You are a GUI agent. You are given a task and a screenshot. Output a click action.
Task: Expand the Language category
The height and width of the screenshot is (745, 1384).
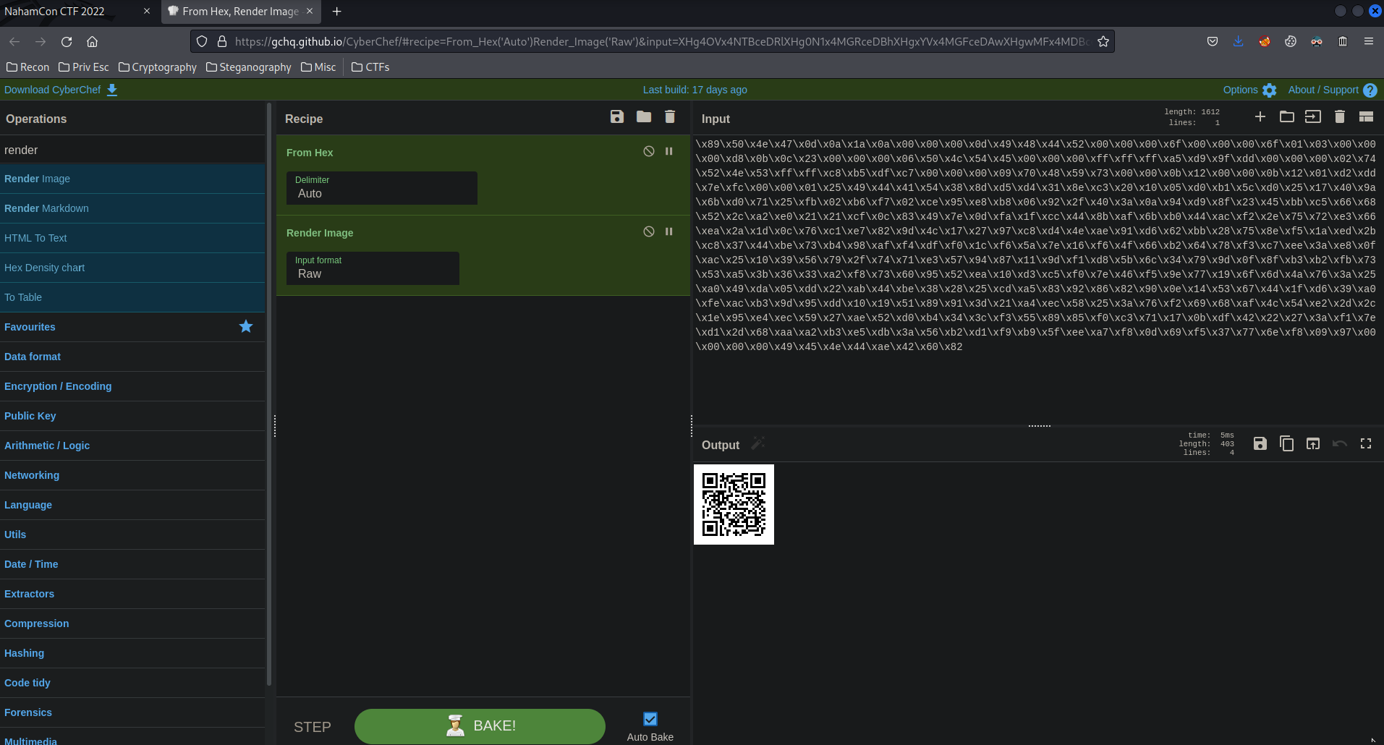132,505
